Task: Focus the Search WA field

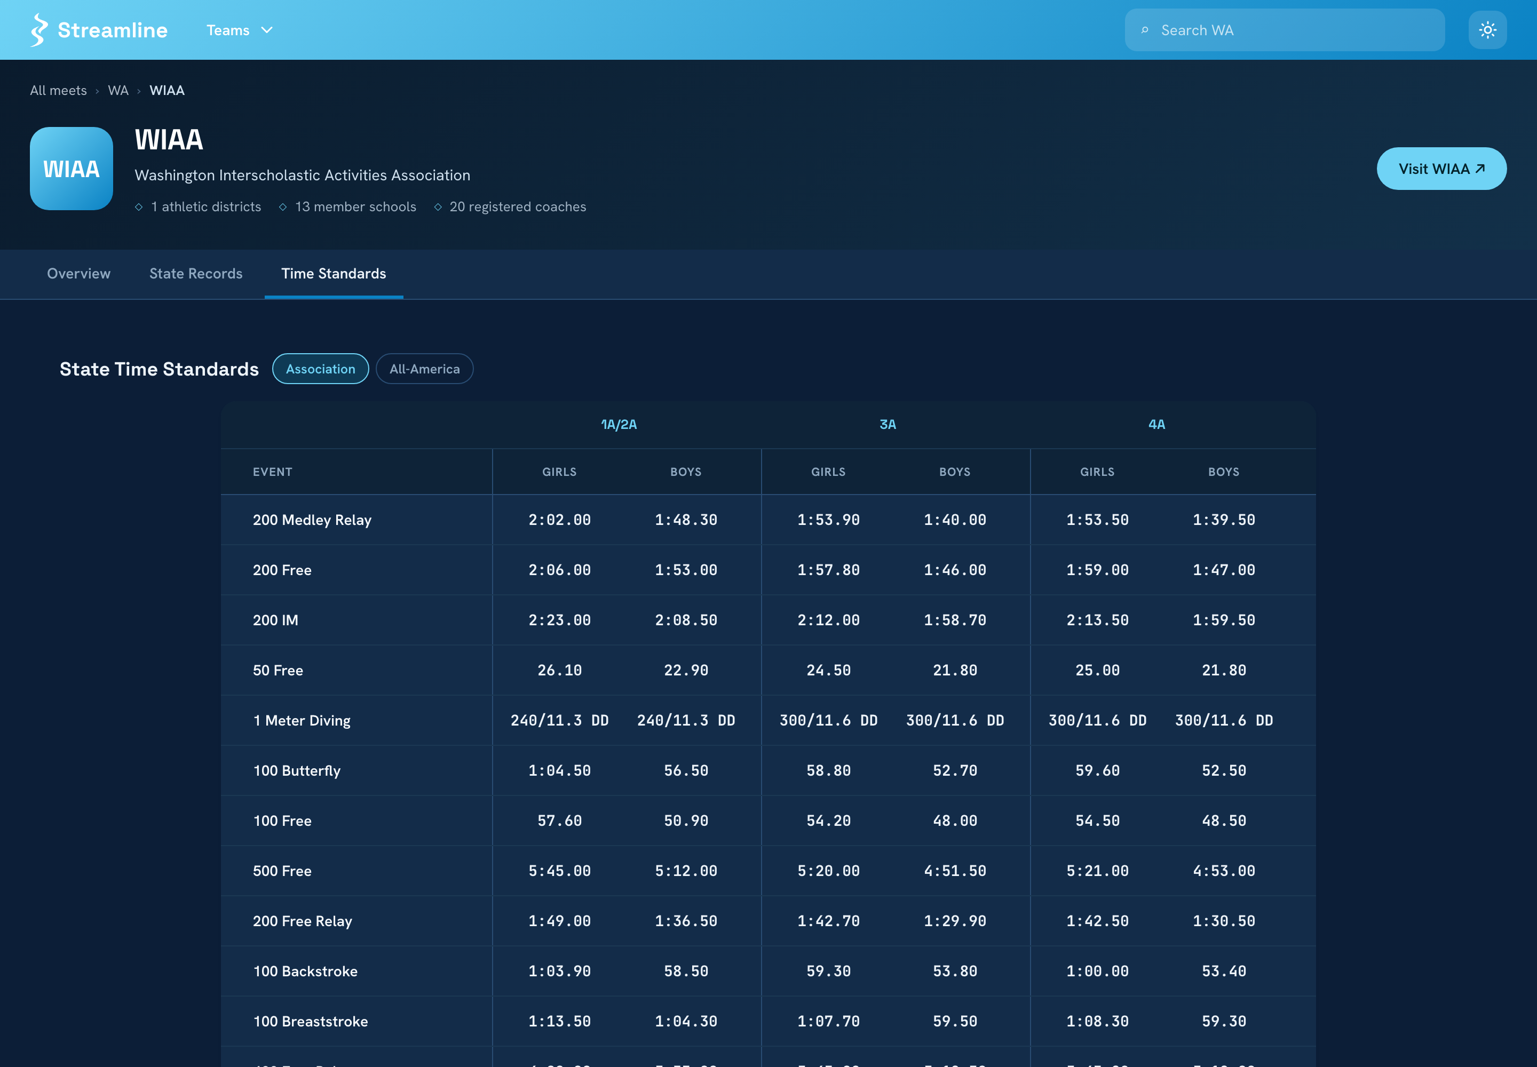Action: pos(1285,30)
